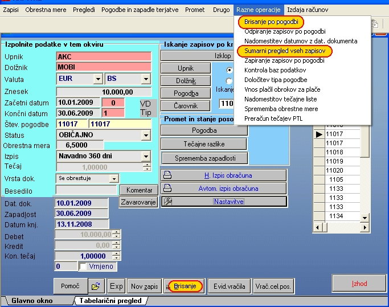Click the Čarovnik wizard button
This screenshot has height=307, width=389.
point(186,105)
